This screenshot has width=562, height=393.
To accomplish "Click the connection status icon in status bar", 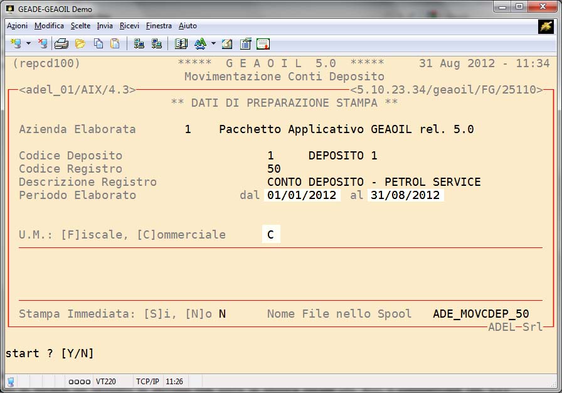I will tap(11, 382).
